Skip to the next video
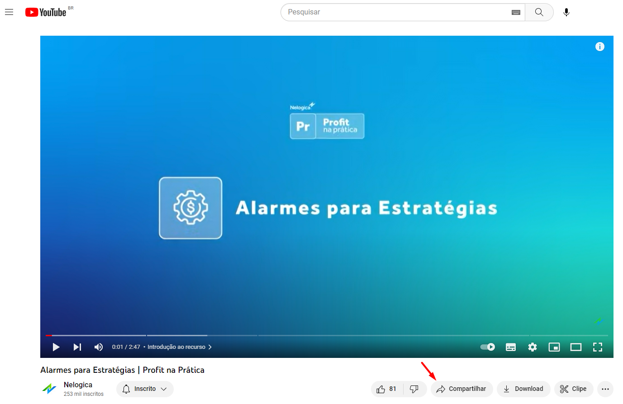Viewport: 623px width, 404px height. (x=77, y=347)
